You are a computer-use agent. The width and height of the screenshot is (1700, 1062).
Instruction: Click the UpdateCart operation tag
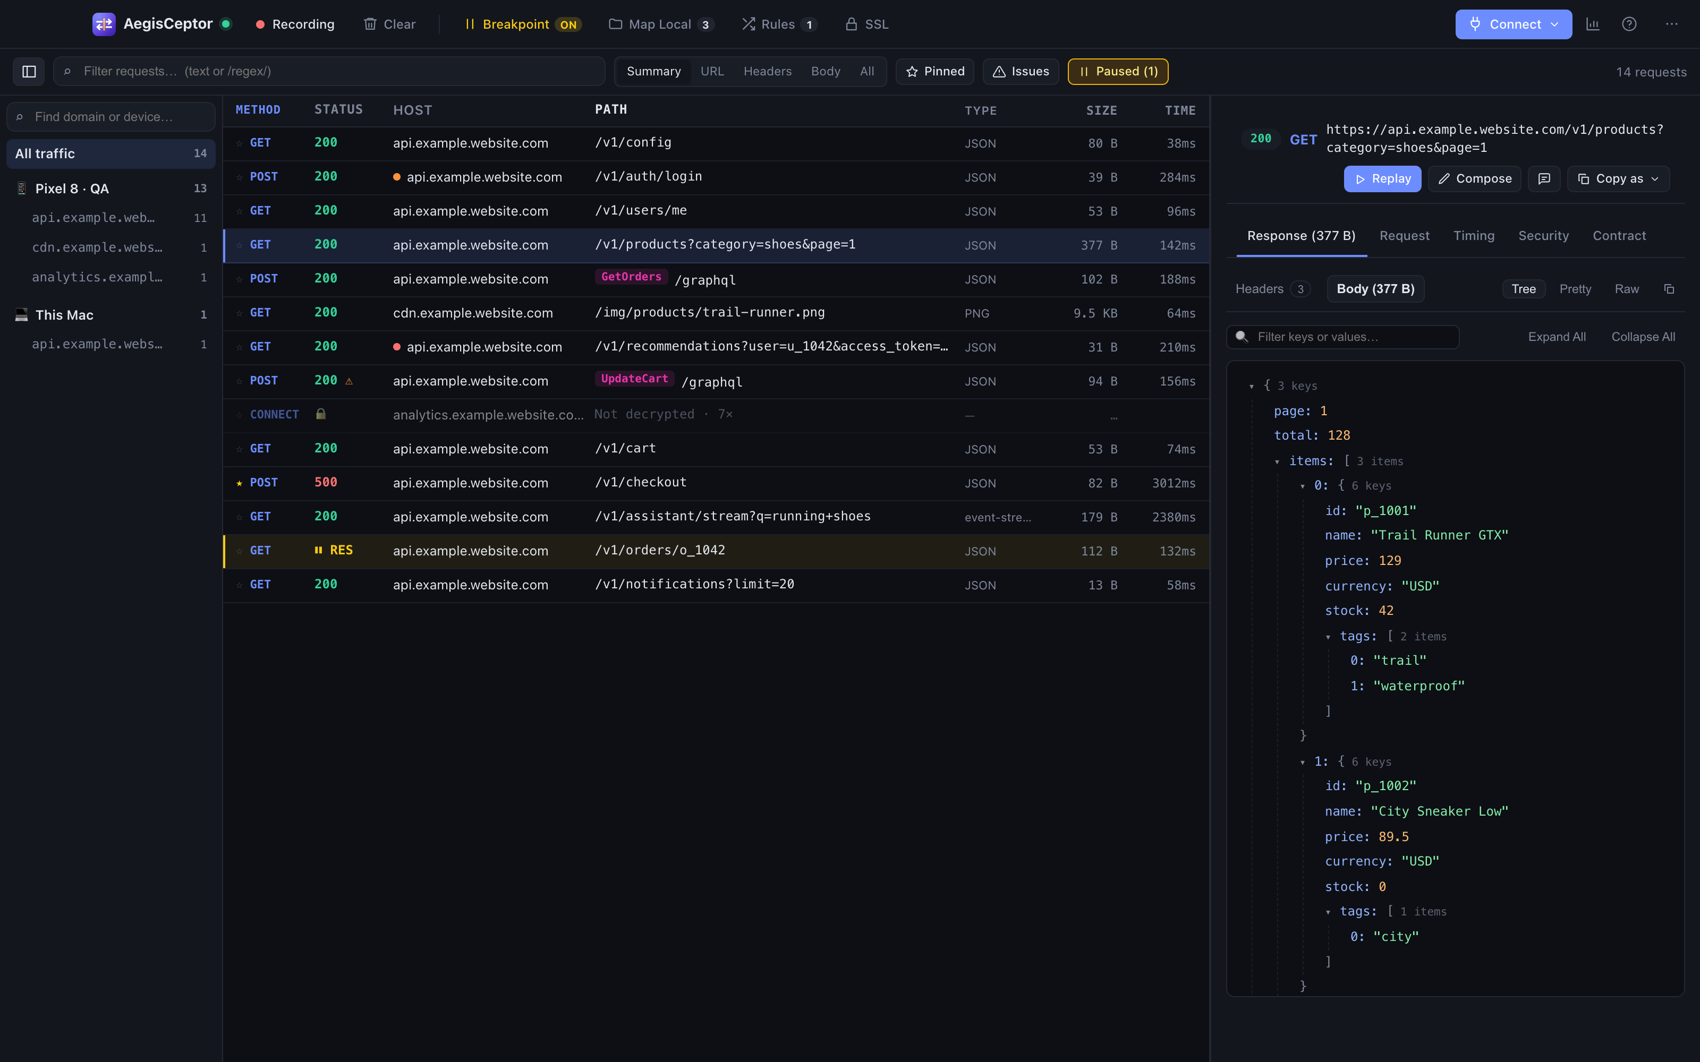[634, 379]
